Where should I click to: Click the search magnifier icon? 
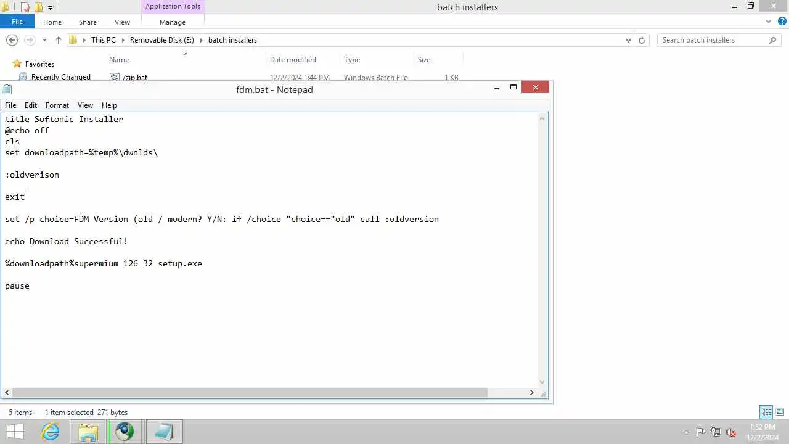pyautogui.click(x=773, y=40)
